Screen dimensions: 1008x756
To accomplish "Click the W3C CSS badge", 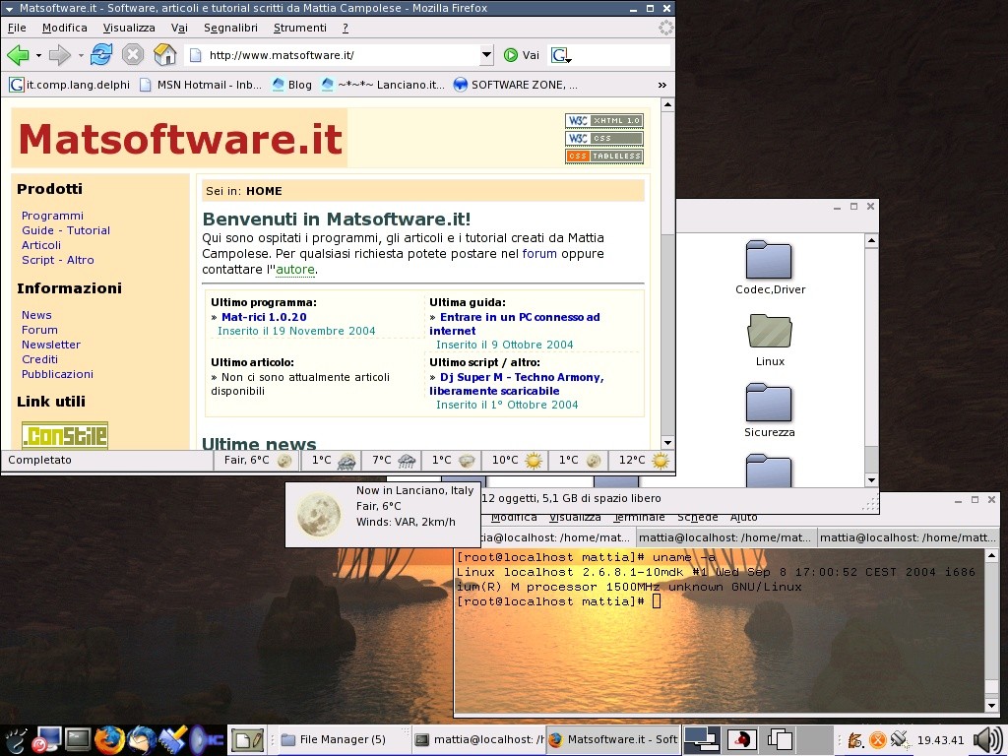I will (604, 138).
